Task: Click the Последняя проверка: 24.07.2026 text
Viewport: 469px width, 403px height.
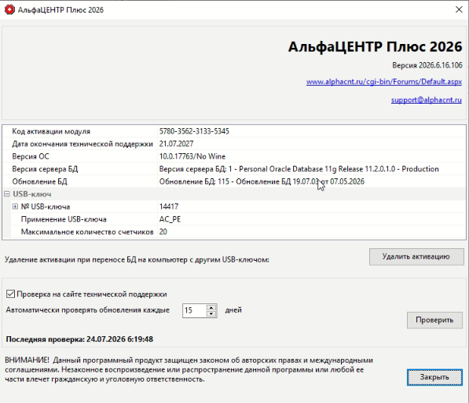Action: tap(79, 339)
